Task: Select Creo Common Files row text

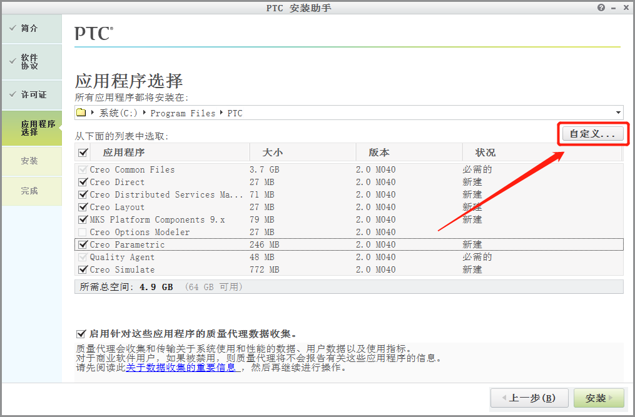Action: pyautogui.click(x=132, y=169)
